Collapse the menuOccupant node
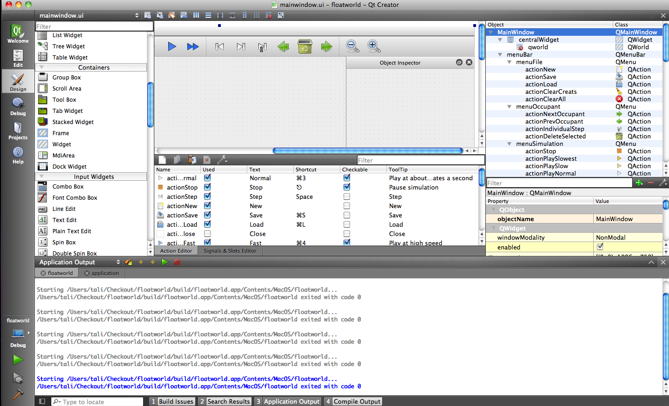 tap(509, 106)
